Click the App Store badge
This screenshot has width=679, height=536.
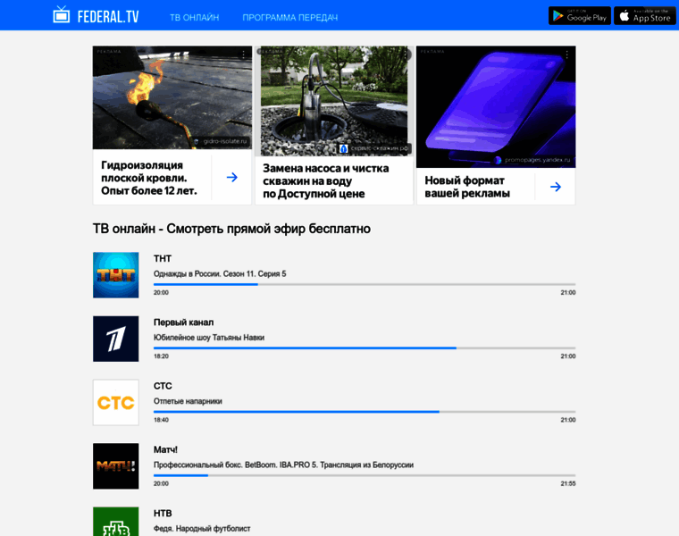pos(644,15)
